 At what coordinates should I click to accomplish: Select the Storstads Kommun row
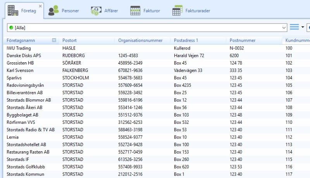click(x=157, y=174)
